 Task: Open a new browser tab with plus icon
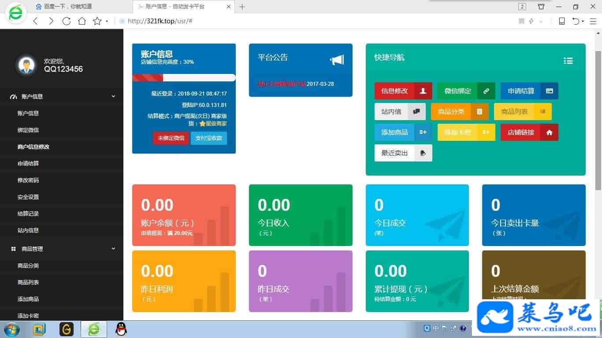(x=242, y=7)
